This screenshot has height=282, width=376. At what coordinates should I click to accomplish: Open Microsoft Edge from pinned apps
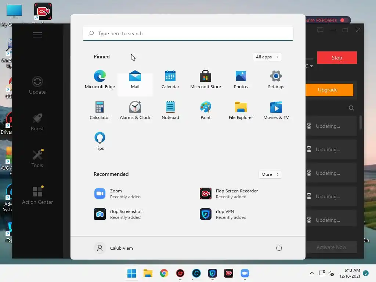pyautogui.click(x=100, y=80)
